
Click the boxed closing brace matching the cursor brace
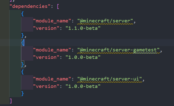coord(23,64)
